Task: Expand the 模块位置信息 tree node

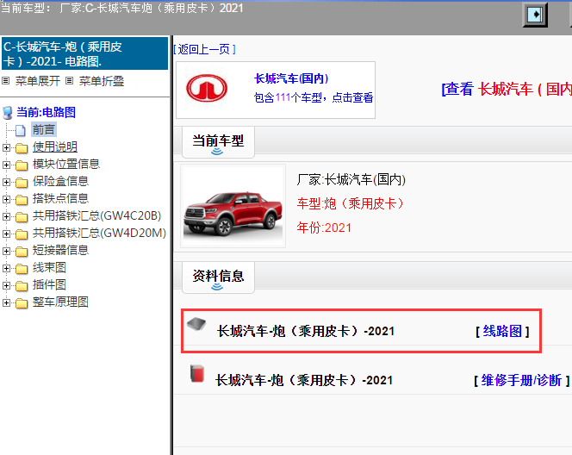Action: (x=6, y=165)
